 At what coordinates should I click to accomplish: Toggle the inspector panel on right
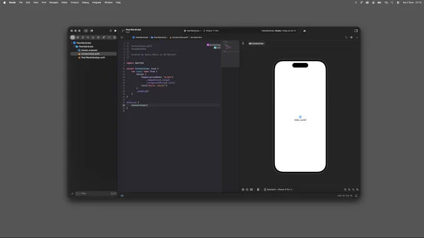356,31
